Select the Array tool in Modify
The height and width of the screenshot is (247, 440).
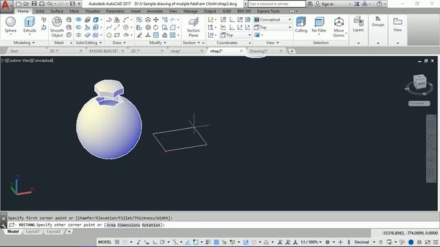(173, 35)
